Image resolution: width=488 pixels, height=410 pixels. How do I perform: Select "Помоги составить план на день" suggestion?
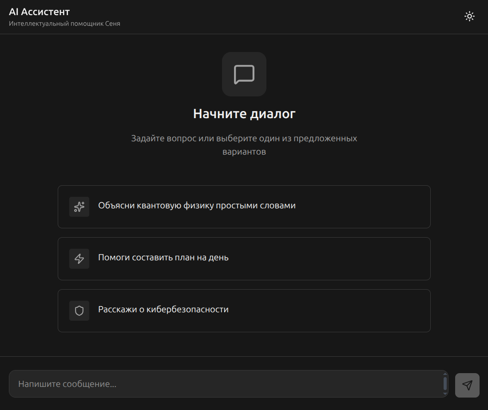pos(244,259)
